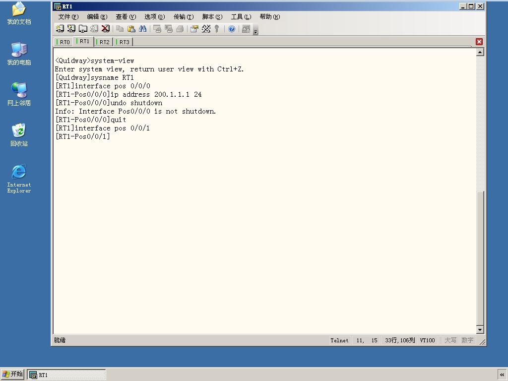Click the '[RT1-Pos0/0/0]quit' line

pyautogui.click(x=91, y=120)
